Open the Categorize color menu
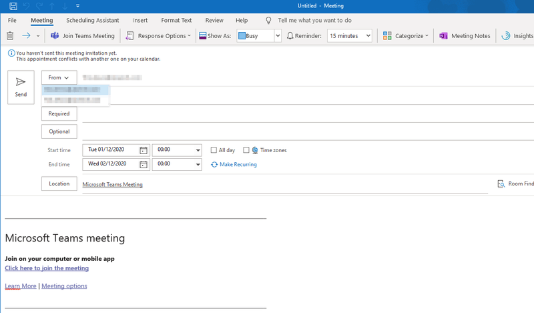The image size is (534, 313). pyautogui.click(x=406, y=36)
